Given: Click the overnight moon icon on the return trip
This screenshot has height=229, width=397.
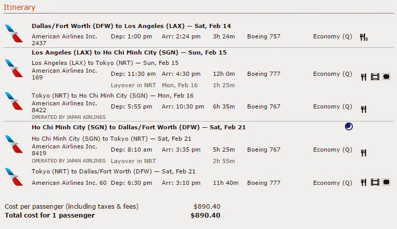Looking at the screenshot, I should (349, 127).
